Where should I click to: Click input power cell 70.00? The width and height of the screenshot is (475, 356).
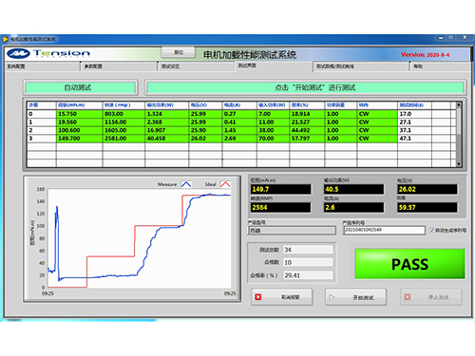pos(274,139)
